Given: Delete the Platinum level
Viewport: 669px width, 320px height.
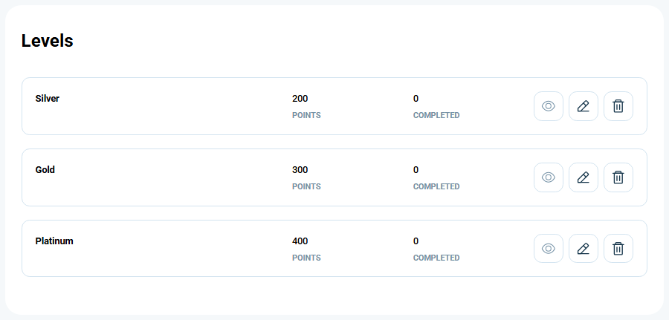Looking at the screenshot, I should tap(618, 249).
